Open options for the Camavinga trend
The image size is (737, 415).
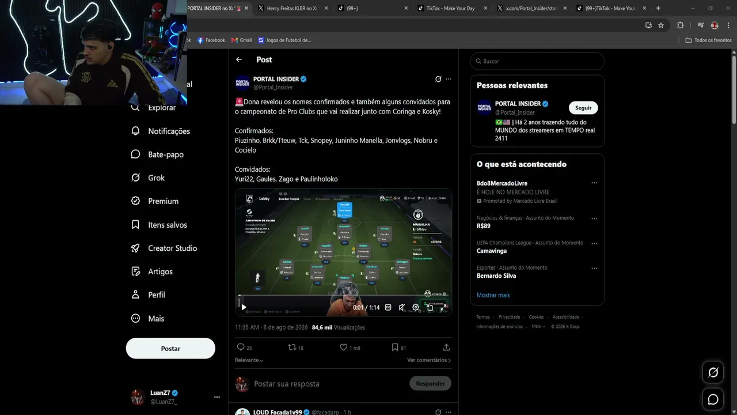pos(594,243)
